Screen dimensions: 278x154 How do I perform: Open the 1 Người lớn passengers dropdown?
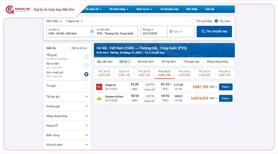(74, 21)
